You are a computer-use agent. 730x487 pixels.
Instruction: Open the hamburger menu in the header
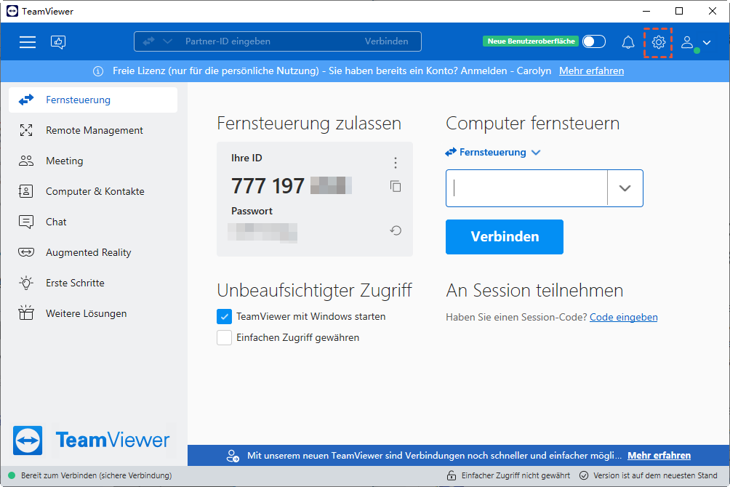(28, 42)
